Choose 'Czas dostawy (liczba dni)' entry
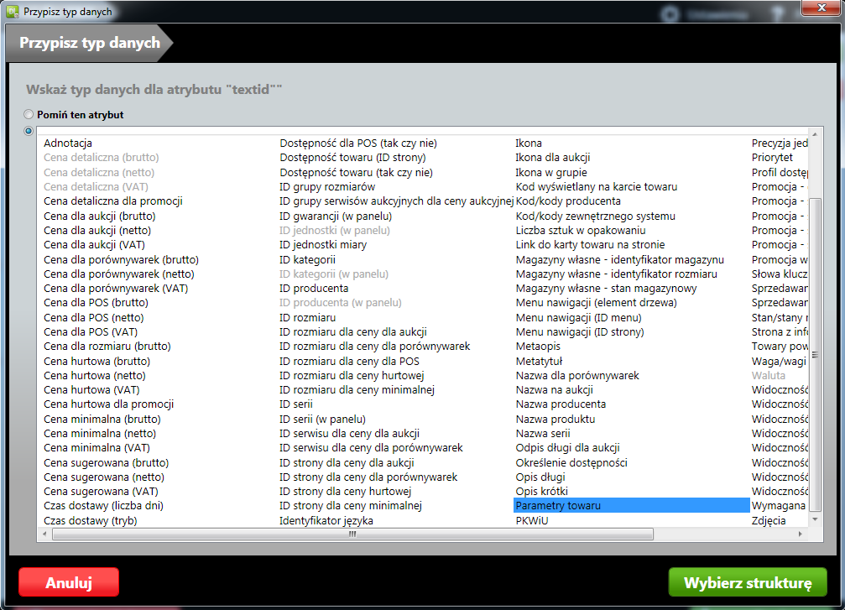 coord(103,506)
